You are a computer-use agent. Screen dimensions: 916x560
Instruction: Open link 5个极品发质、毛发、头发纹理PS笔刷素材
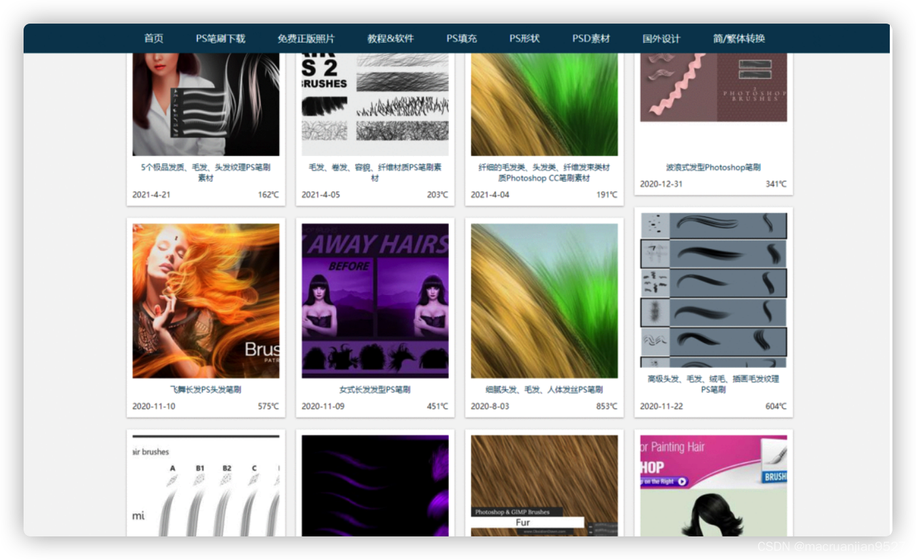[206, 172]
